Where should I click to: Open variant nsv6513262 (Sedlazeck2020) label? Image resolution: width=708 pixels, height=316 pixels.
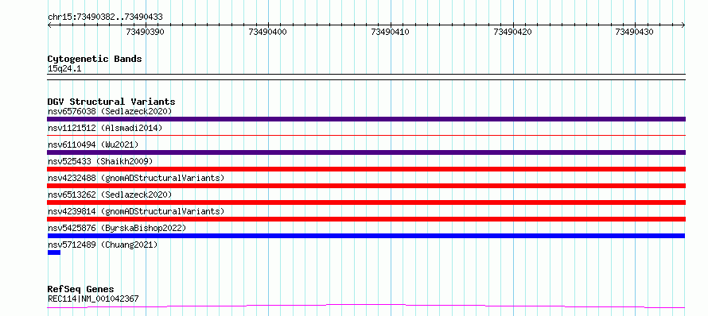(x=110, y=195)
